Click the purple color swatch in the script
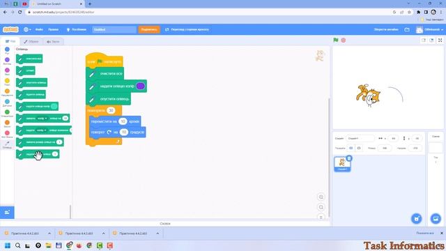Viewport: 446px width, 251px height. pyautogui.click(x=141, y=86)
